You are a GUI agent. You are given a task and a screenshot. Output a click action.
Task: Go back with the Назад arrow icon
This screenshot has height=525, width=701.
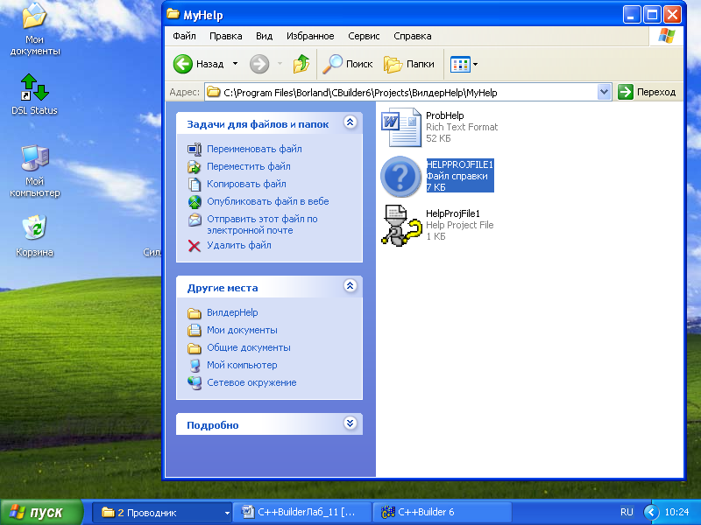point(183,64)
